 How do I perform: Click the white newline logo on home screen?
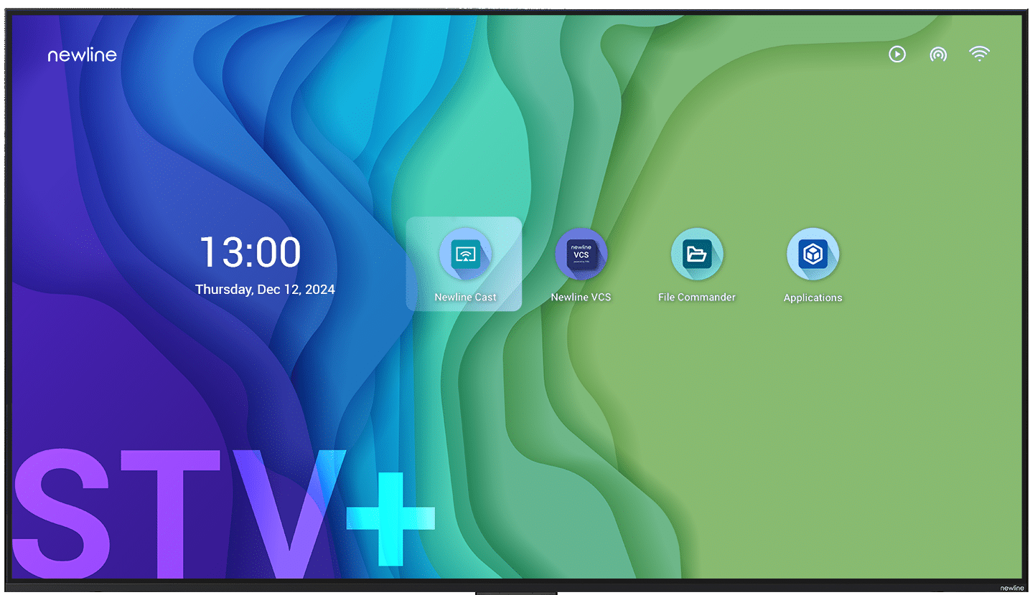(82, 54)
